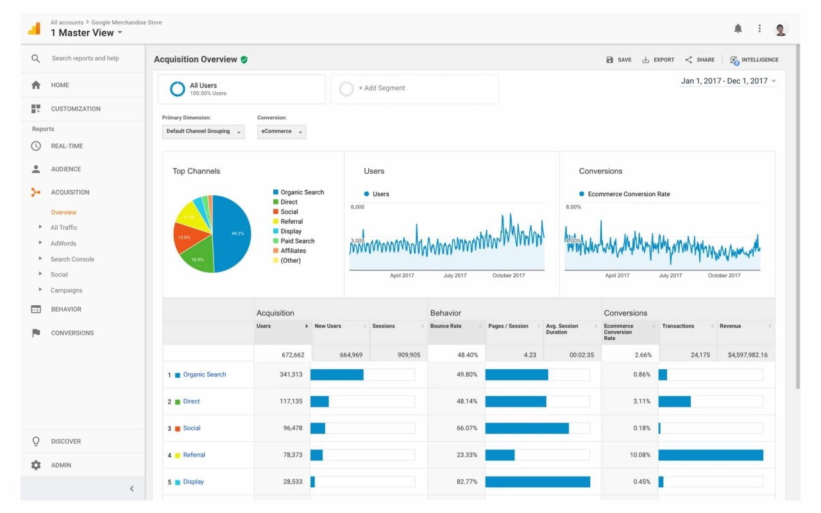Screen dimensions: 821x513
Task: Click the Intelligence icon
Action: pyautogui.click(x=734, y=60)
